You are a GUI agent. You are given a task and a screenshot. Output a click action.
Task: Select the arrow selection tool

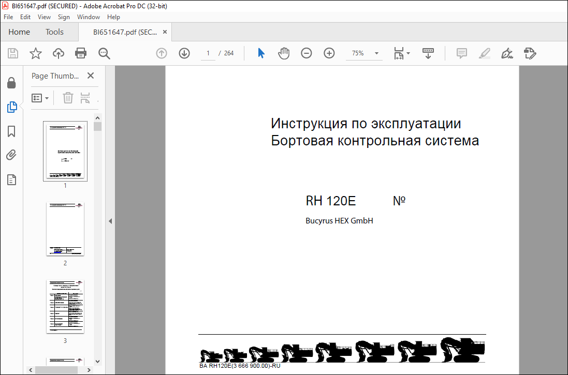[x=261, y=53]
